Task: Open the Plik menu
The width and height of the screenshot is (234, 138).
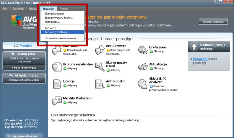Action: (x=5, y=9)
